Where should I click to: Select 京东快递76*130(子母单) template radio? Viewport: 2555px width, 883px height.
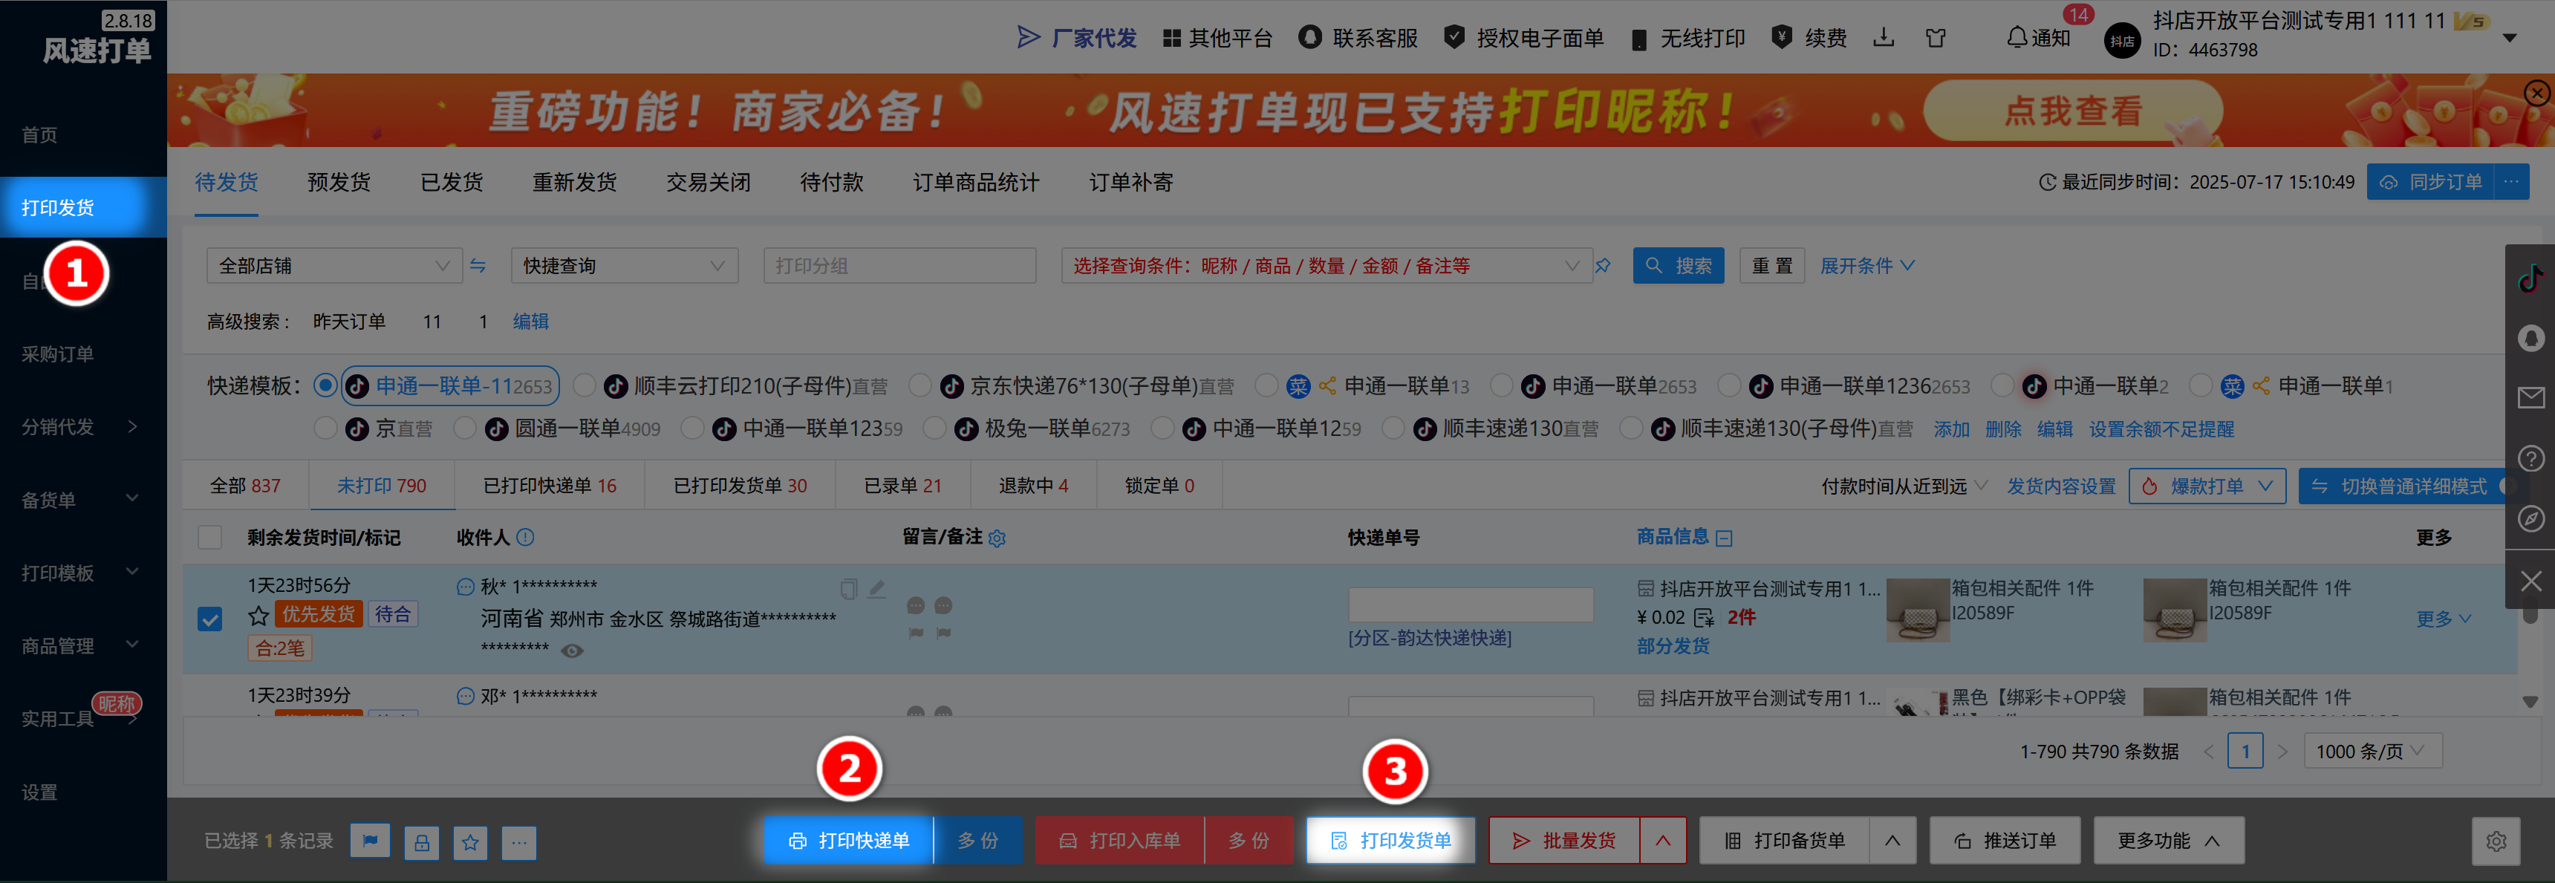click(920, 385)
